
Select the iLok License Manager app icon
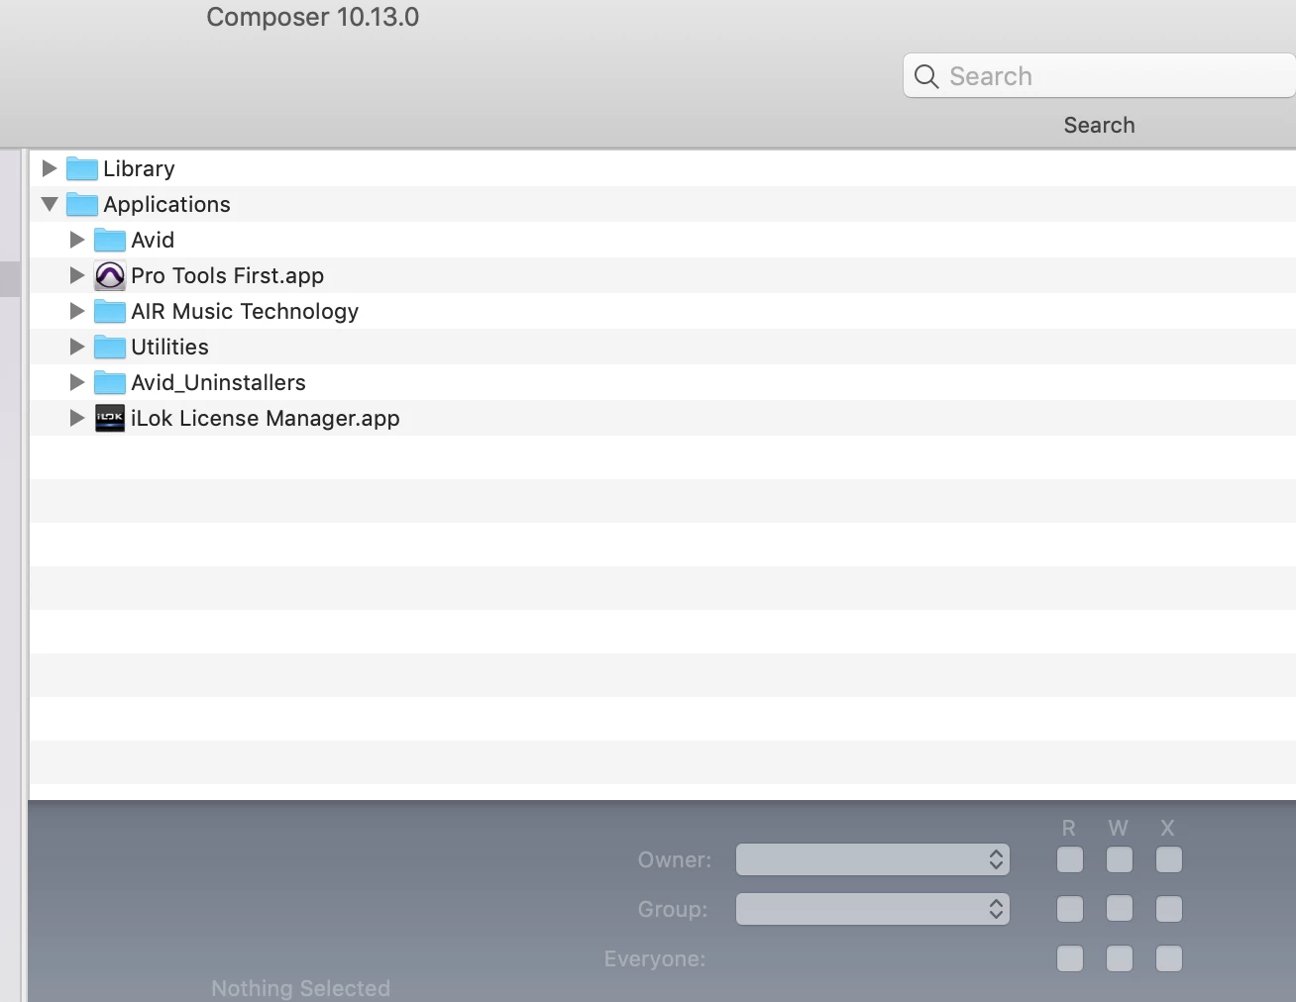[x=110, y=419]
